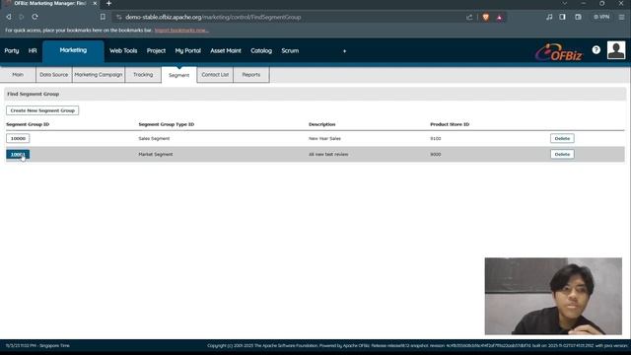Delete the New Year Sales segment

pyautogui.click(x=562, y=138)
